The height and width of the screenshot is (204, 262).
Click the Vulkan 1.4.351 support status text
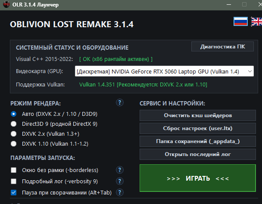coord(143,84)
